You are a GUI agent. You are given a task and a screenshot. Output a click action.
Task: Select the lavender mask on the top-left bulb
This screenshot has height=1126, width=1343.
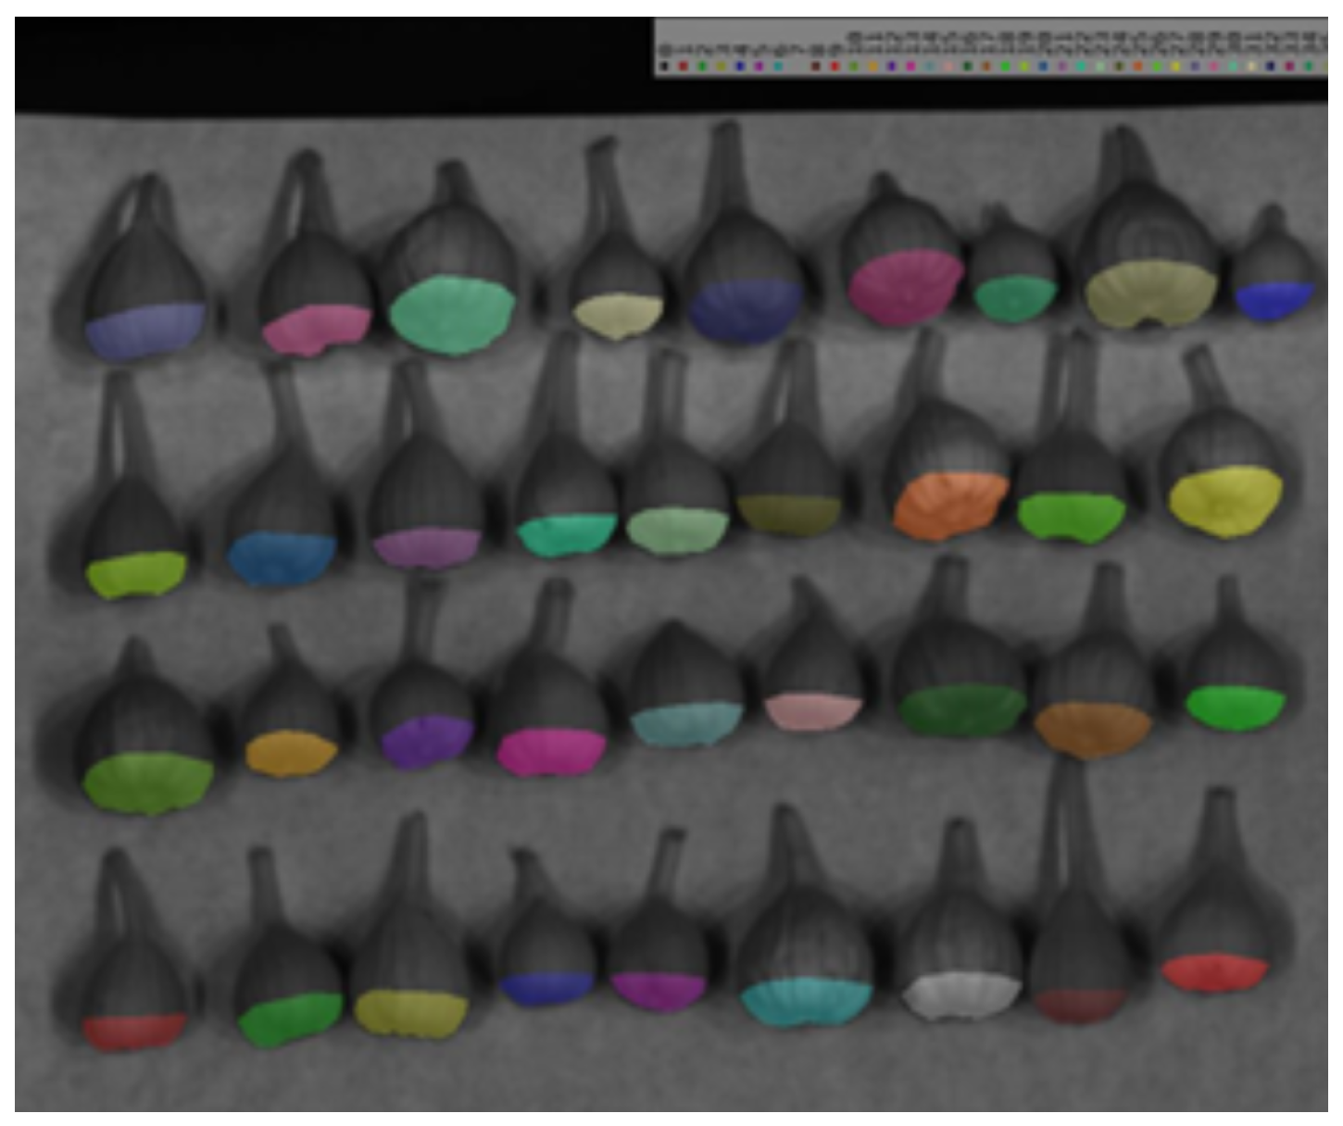pyautogui.click(x=144, y=331)
